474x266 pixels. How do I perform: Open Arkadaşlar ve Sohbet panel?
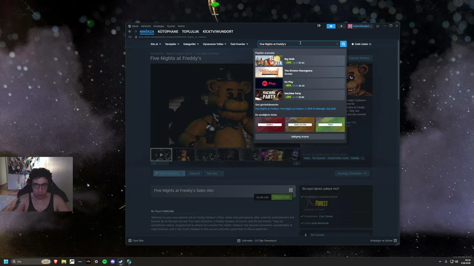(x=384, y=241)
